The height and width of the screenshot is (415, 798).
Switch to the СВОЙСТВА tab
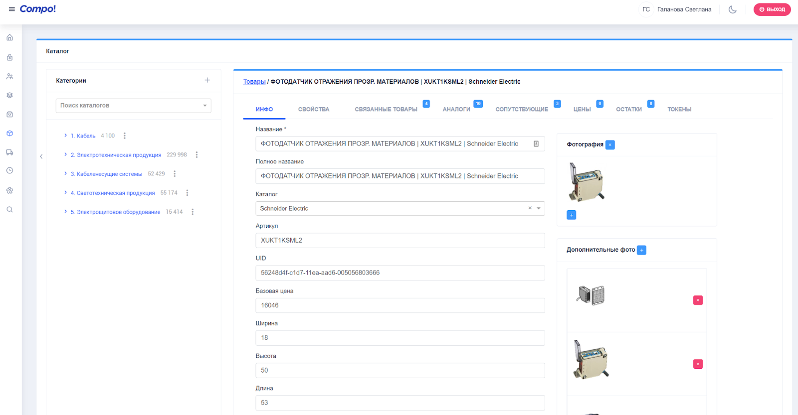click(314, 110)
